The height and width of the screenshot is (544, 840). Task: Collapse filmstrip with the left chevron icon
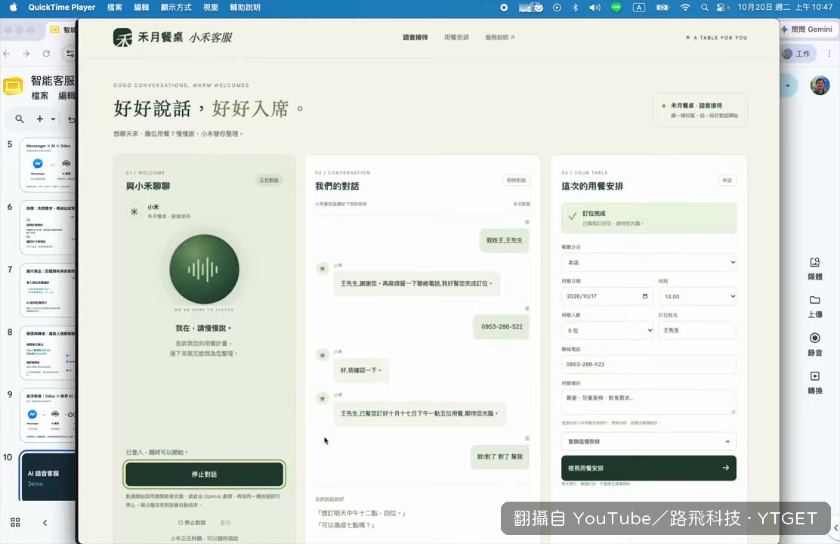pyautogui.click(x=45, y=523)
